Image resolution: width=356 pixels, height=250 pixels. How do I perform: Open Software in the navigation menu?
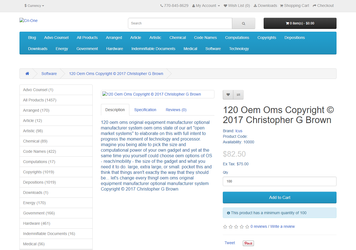tap(213, 49)
